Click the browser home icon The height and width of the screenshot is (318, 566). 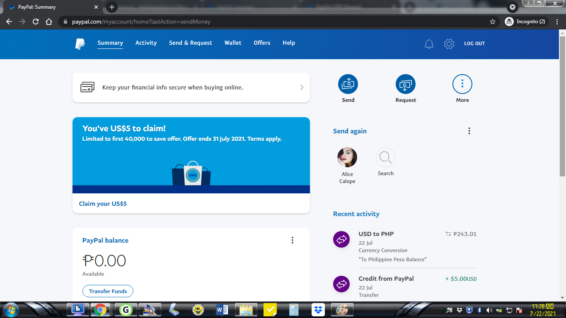pyautogui.click(x=49, y=22)
